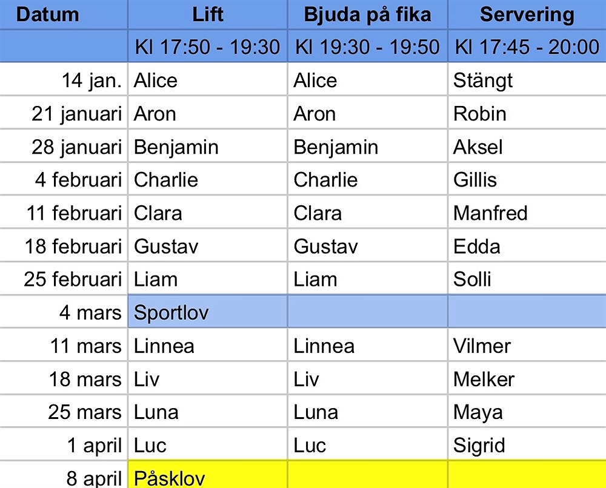Select the "Kl 19:30 - 19:50" time cell
This screenshot has width=606, height=488.
(x=367, y=47)
